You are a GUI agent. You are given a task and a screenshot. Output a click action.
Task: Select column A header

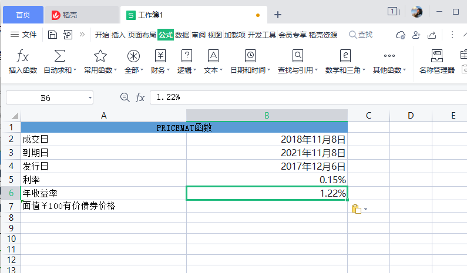tap(103, 116)
